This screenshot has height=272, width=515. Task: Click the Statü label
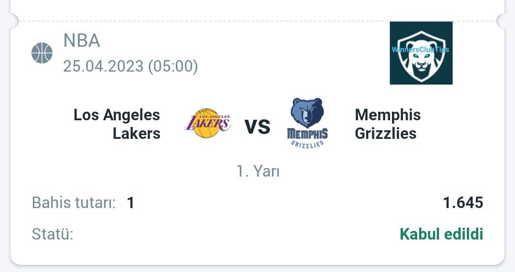pos(52,234)
